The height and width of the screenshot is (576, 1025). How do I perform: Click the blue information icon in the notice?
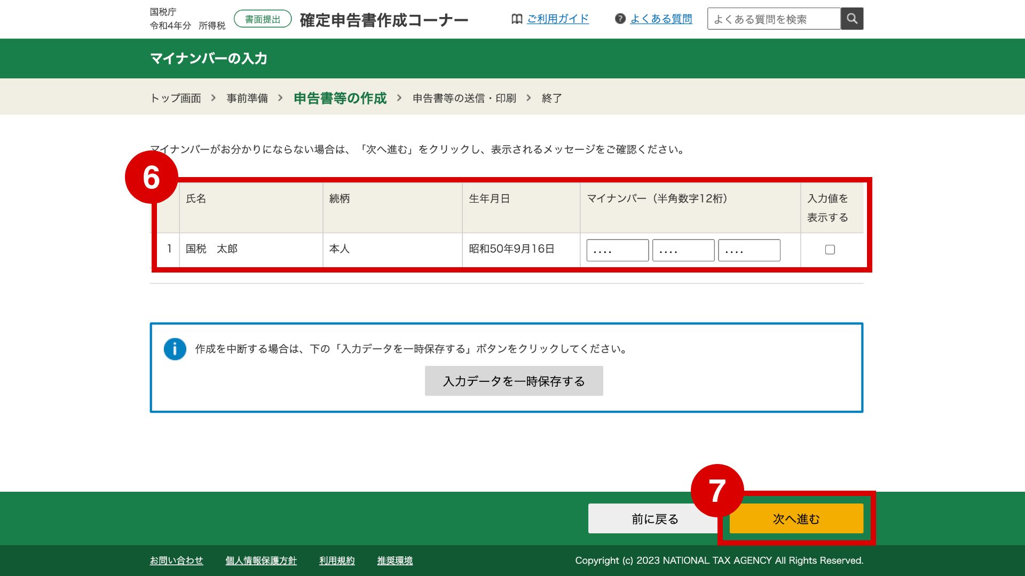[175, 349]
